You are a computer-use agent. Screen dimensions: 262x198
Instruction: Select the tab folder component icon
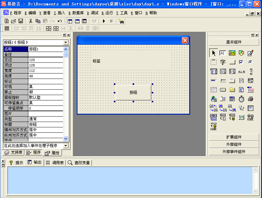[x=232, y=80]
